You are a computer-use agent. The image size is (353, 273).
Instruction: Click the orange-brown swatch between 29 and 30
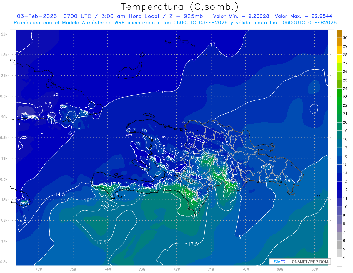click(339, 42)
